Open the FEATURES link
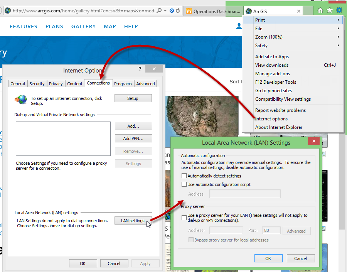This screenshot has height=272, width=347. tap(24, 26)
